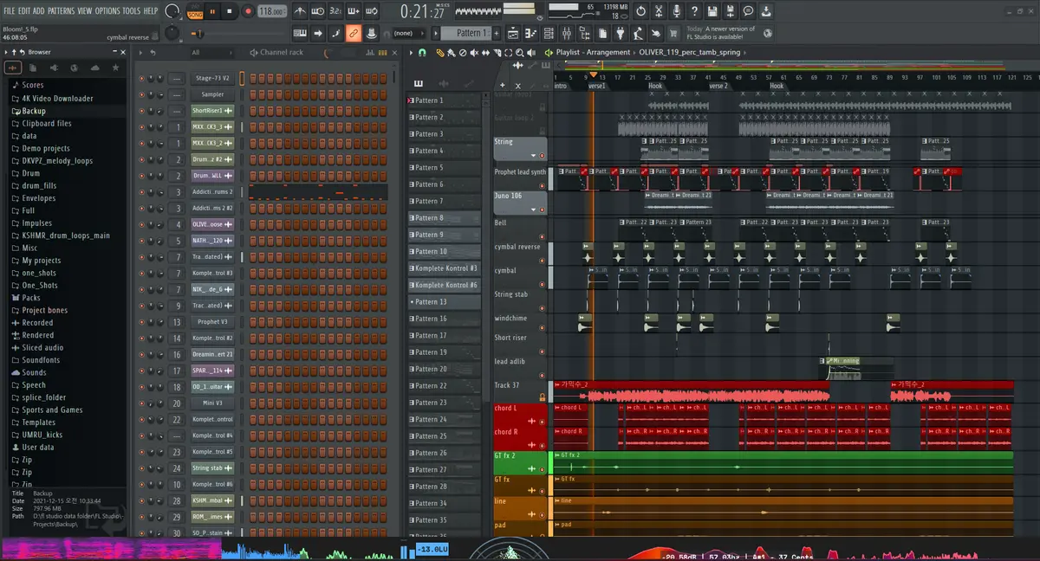This screenshot has height=561, width=1040.
Task: Click the record button in transport
Action: (247, 11)
